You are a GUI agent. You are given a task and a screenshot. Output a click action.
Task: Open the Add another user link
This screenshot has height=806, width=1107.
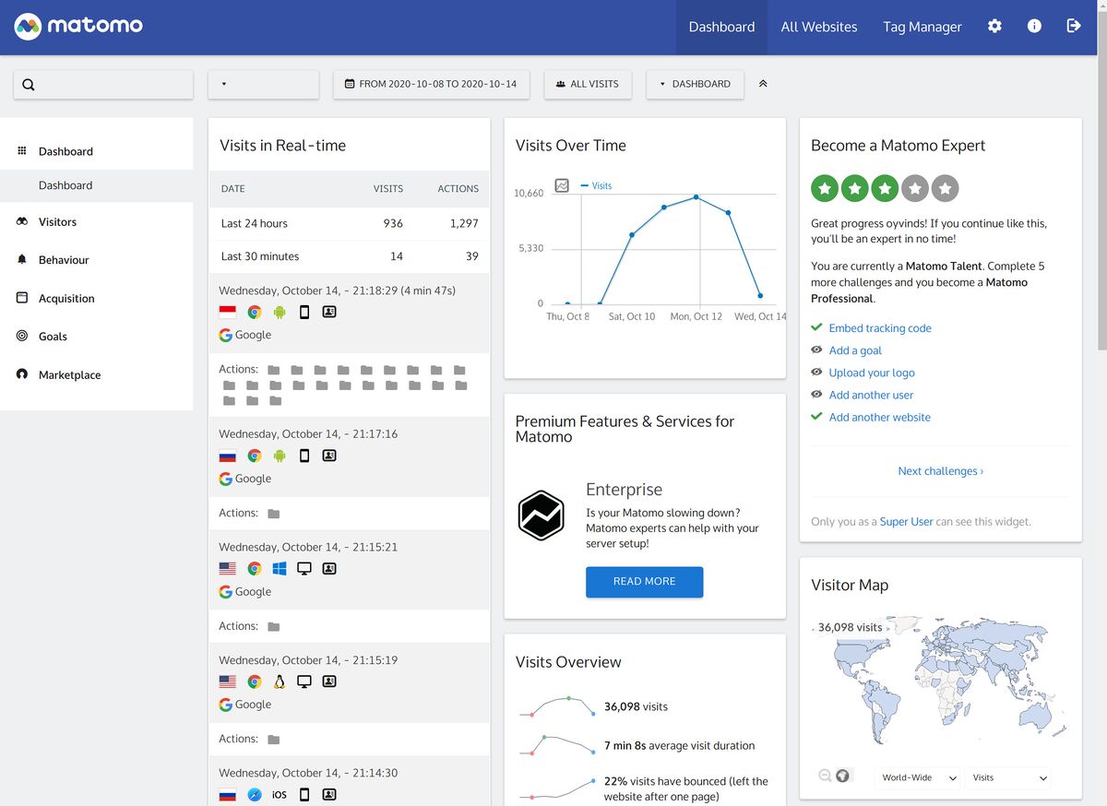tap(871, 395)
